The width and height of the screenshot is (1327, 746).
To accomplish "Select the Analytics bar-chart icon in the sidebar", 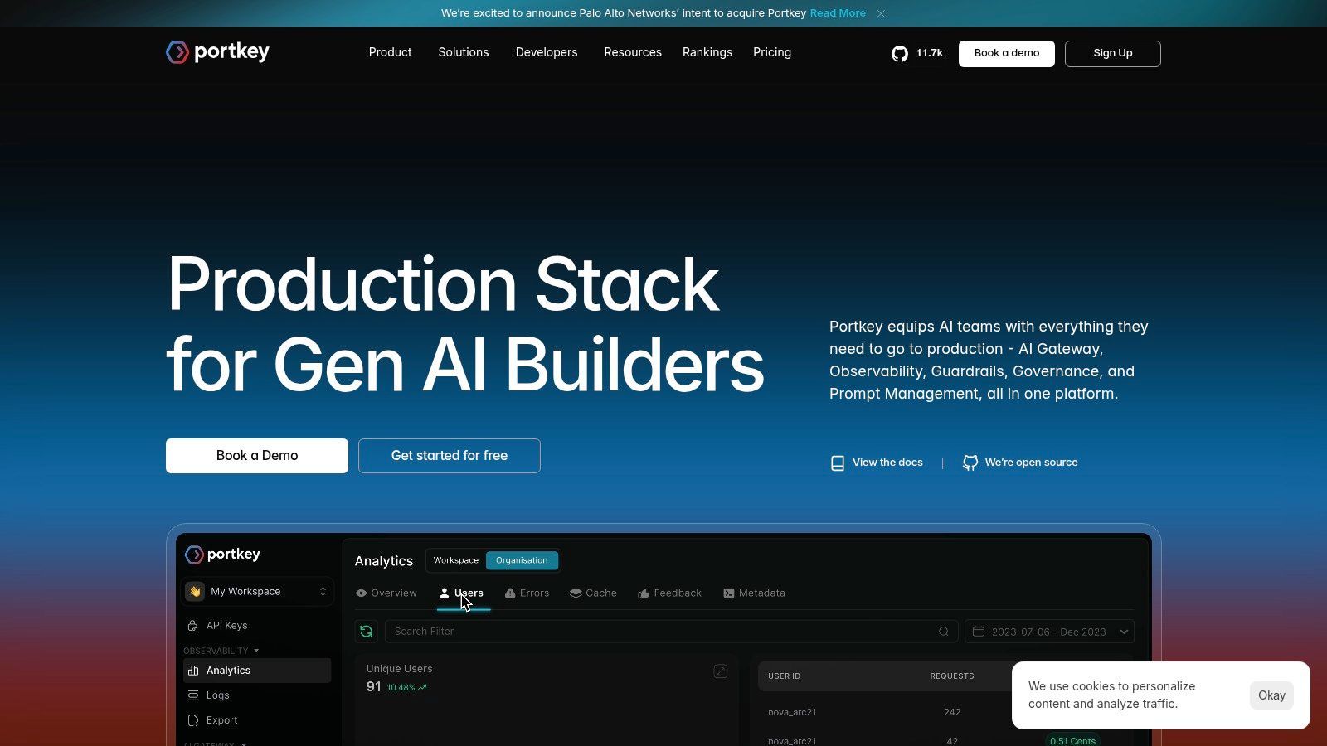I will point(193,671).
